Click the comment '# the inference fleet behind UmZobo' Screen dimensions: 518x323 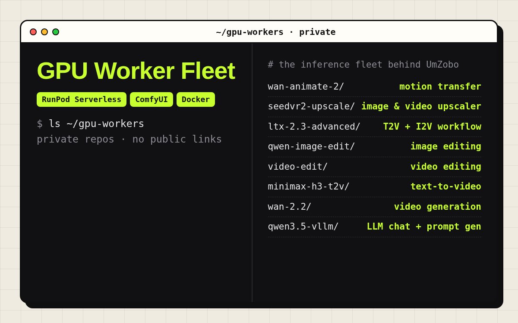point(363,65)
